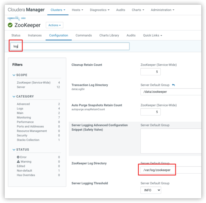
Task: Switch to the Commands tab
Action: pos(84,35)
